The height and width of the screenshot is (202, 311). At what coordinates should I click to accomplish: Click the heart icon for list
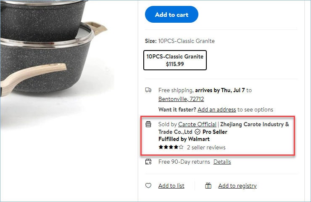148,186
